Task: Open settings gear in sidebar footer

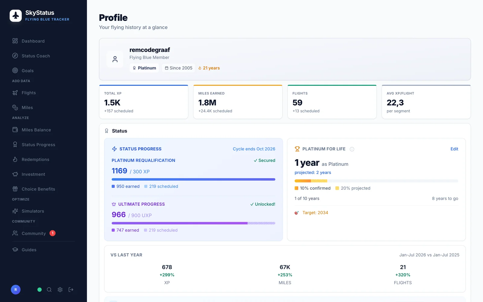Action: click(x=60, y=290)
